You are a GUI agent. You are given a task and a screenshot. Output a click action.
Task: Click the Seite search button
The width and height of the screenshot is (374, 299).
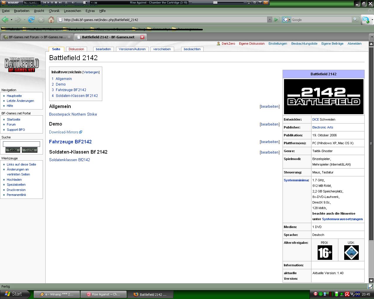click(x=13, y=150)
